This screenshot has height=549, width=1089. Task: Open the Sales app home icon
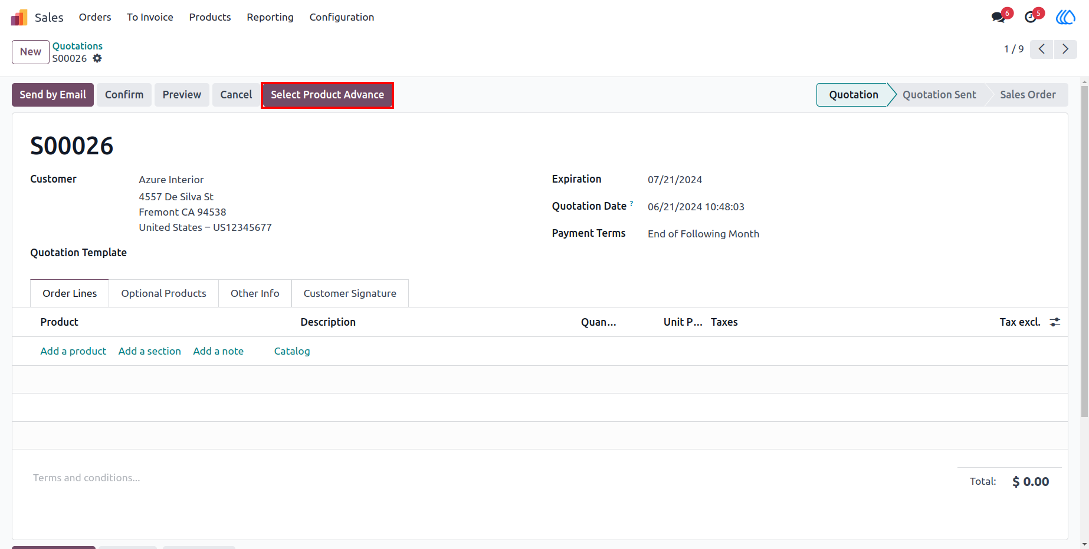click(19, 17)
